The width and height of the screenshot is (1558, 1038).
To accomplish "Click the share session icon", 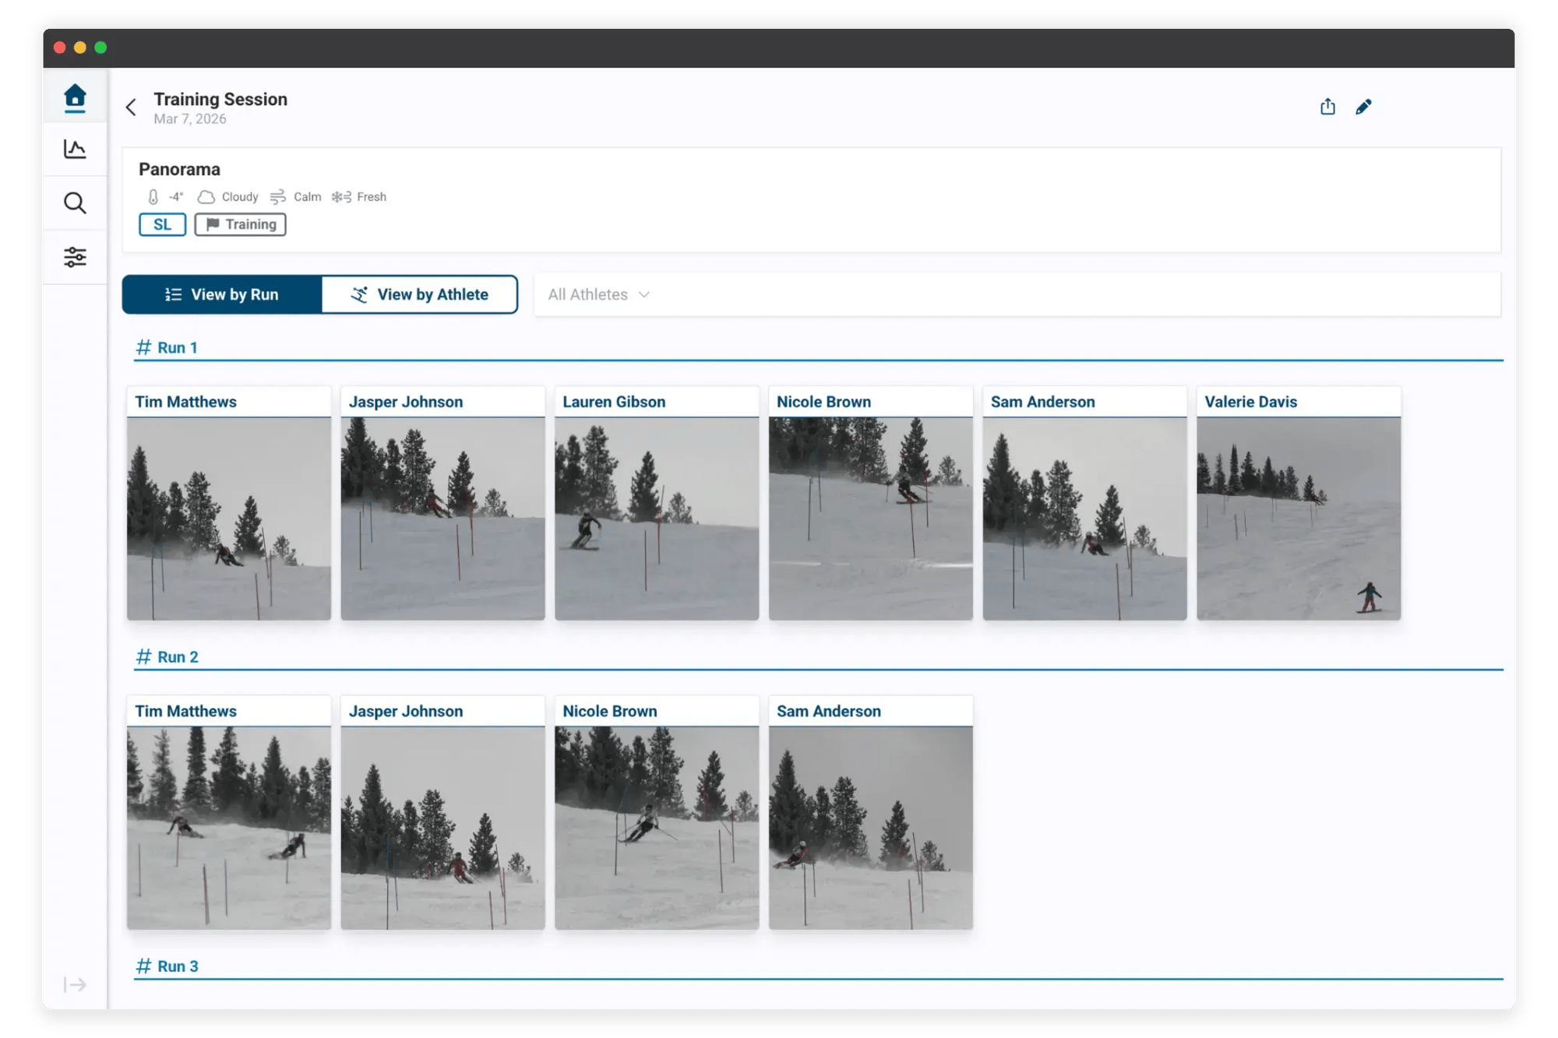I will (x=1327, y=107).
